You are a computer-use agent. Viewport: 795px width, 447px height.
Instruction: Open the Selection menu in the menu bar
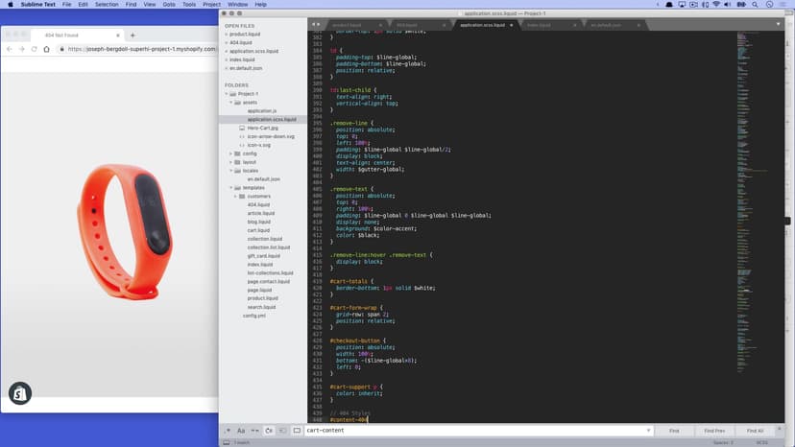(107, 5)
